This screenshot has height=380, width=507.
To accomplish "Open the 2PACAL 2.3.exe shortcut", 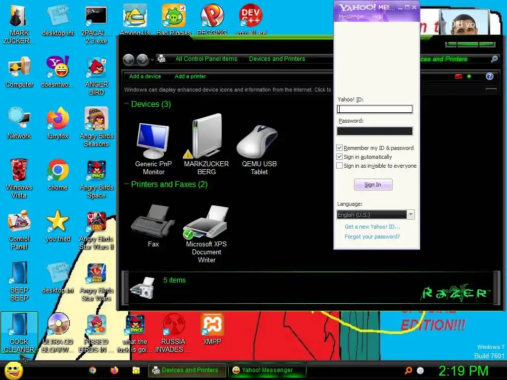I will [x=96, y=25].
